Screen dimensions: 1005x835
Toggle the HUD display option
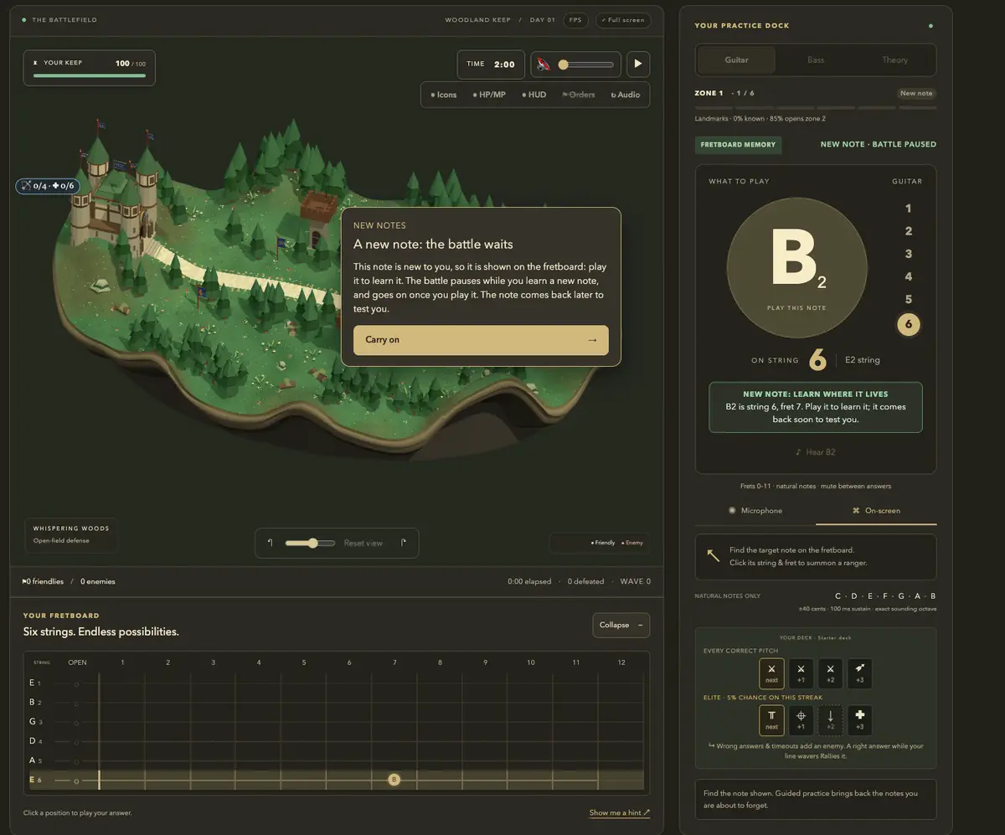pos(533,95)
